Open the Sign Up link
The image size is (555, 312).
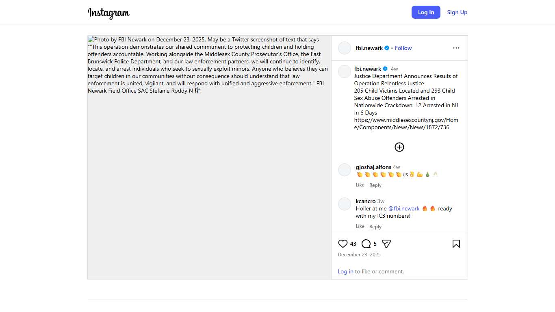[457, 12]
